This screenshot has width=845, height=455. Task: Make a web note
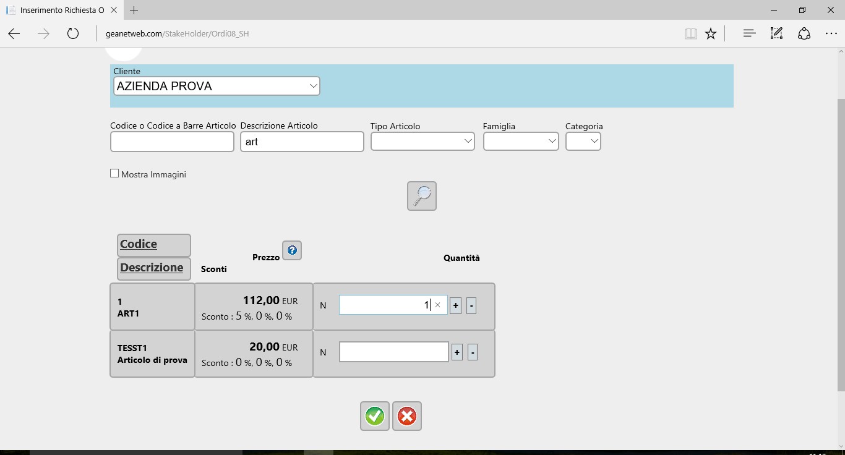[x=776, y=33]
